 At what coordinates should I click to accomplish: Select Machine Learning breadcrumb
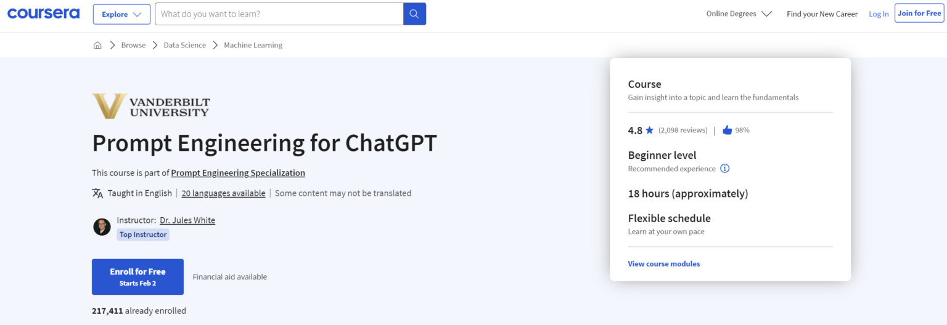pyautogui.click(x=253, y=45)
